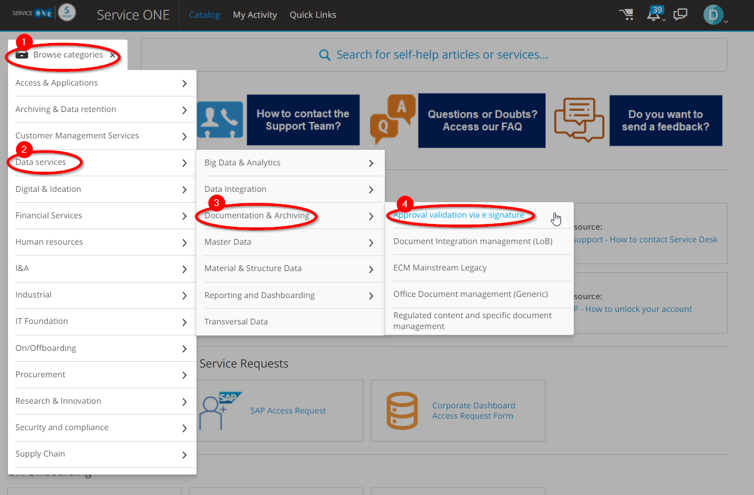Click the self-help search field
This screenshot has height=495, width=754.
click(x=434, y=55)
